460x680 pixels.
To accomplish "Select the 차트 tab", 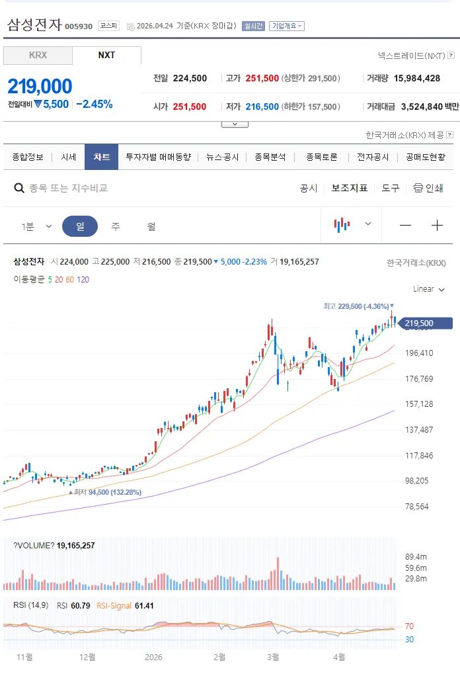I will click(x=101, y=157).
